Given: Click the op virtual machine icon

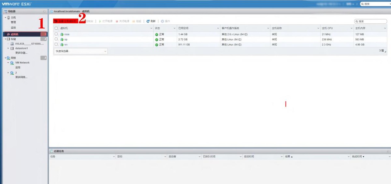Looking at the screenshot, I should coord(62,39).
